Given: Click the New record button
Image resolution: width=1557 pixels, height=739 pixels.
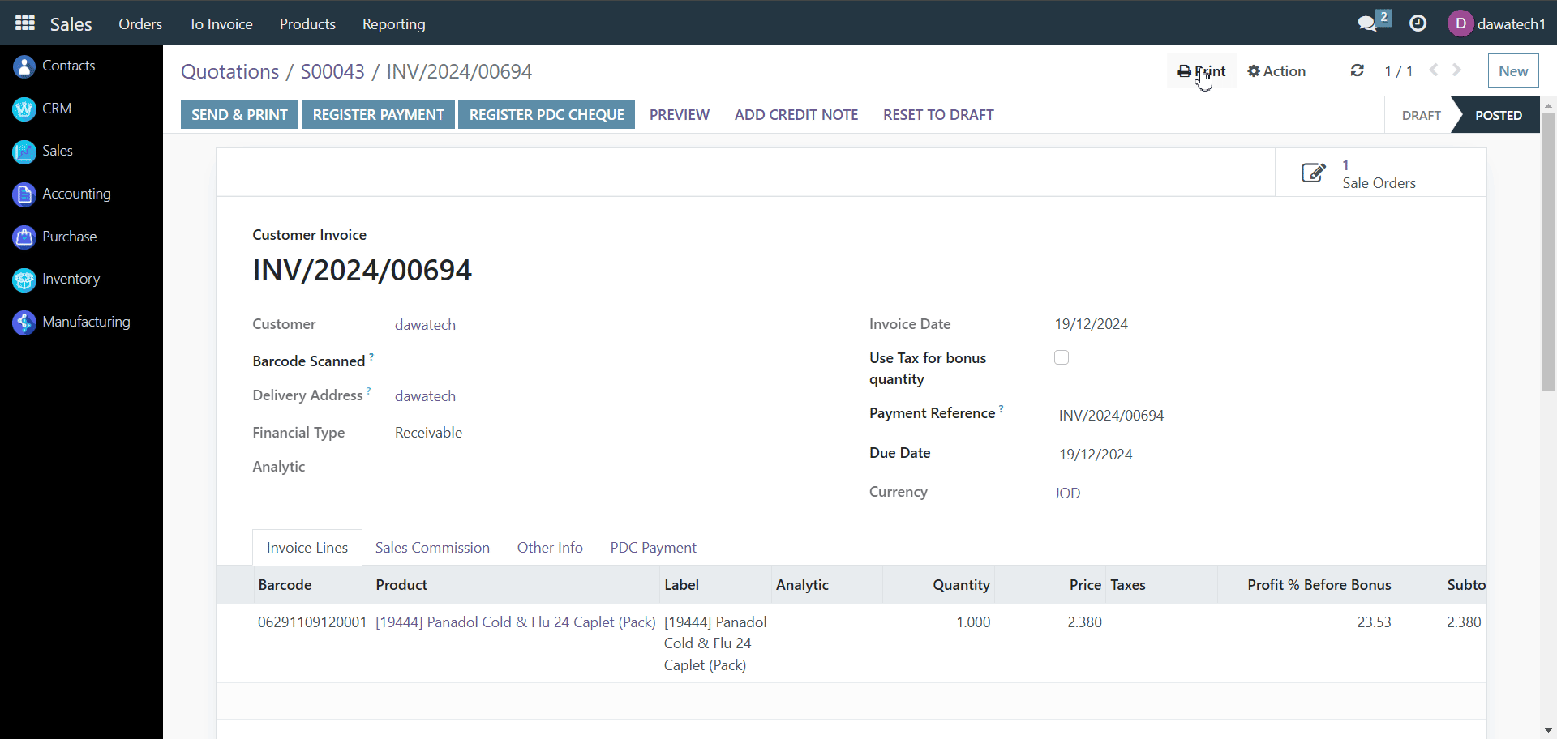Looking at the screenshot, I should [1513, 70].
